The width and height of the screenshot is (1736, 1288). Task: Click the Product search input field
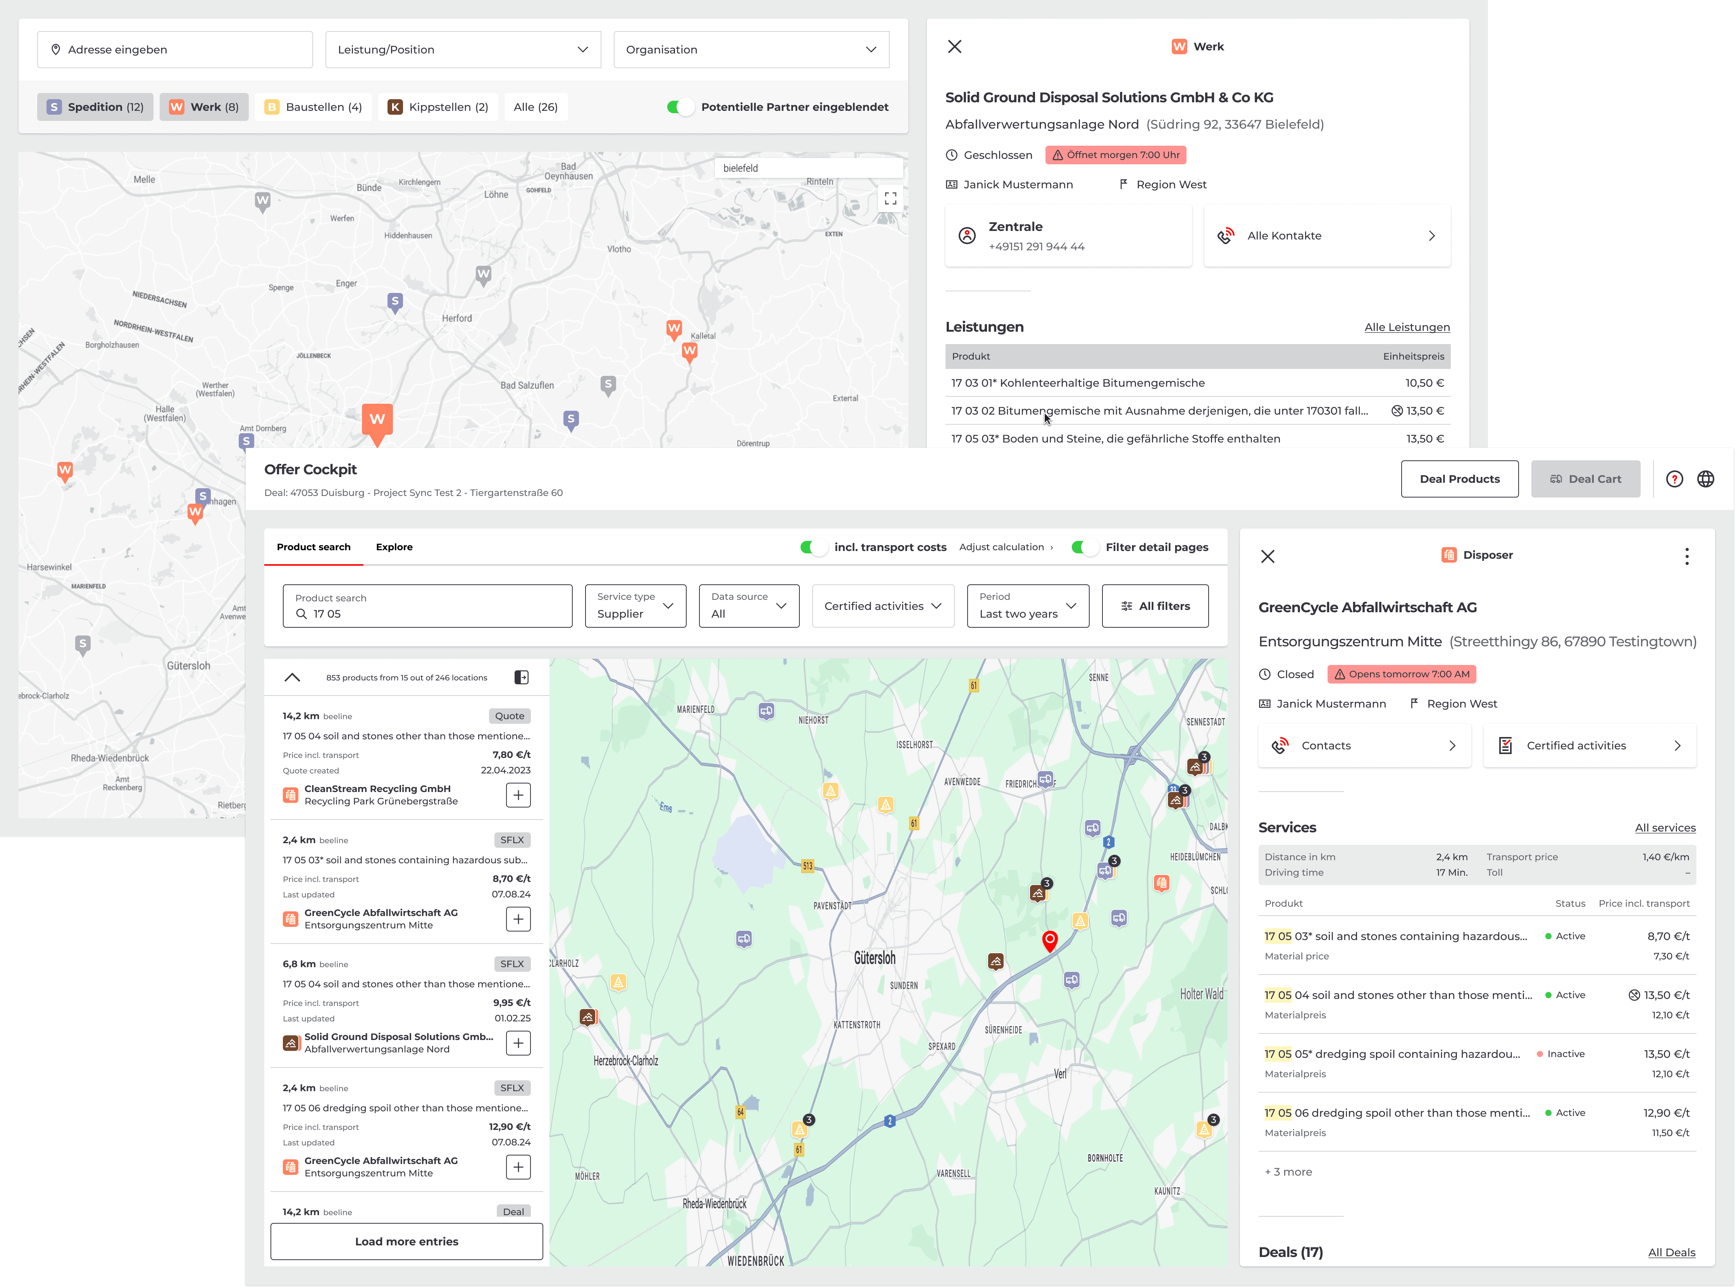coord(427,606)
